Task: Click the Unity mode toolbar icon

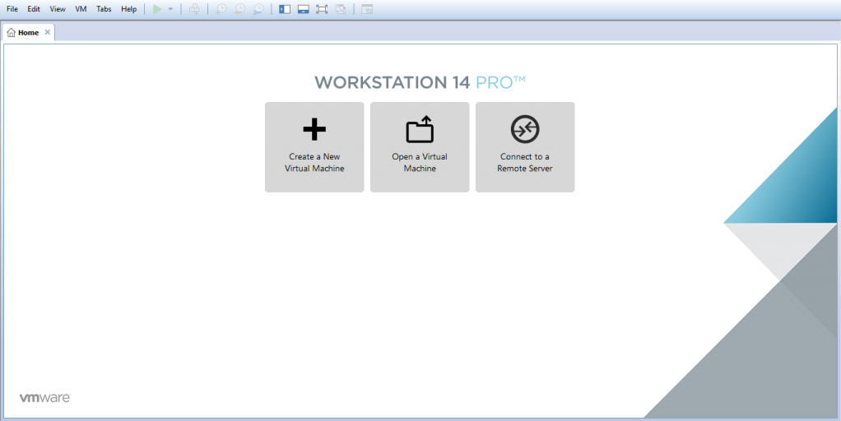Action: [341, 9]
